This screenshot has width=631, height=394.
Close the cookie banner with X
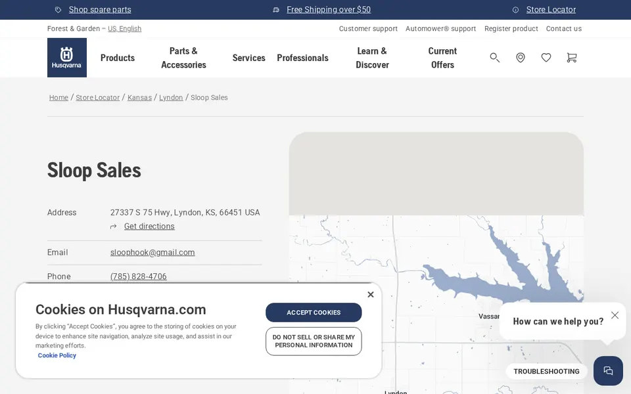(x=371, y=295)
